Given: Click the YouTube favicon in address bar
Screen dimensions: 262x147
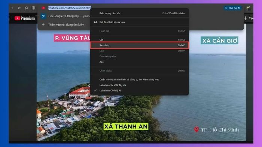Looking at the screenshot, I should pos(43,8).
